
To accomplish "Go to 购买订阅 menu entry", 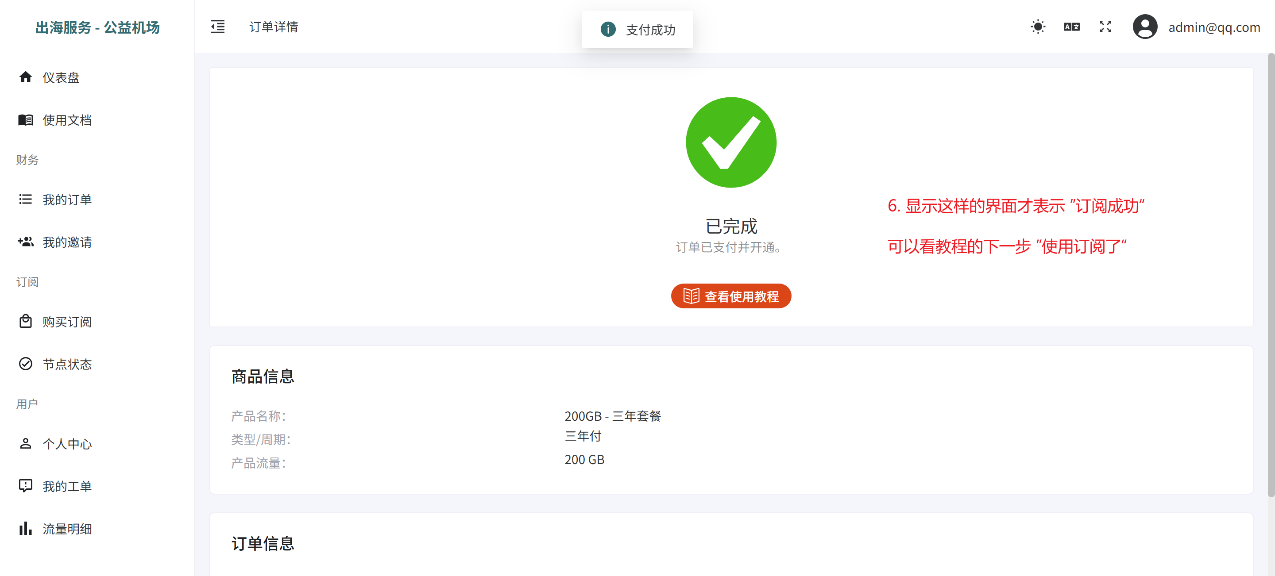I will pos(67,322).
